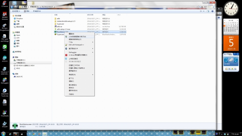
Task: Select the adb.rar file
Action: [x=90, y=27]
